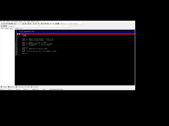Open the Debug bottom panel tab
The height and width of the screenshot is (126, 169).
tap(27, 87)
